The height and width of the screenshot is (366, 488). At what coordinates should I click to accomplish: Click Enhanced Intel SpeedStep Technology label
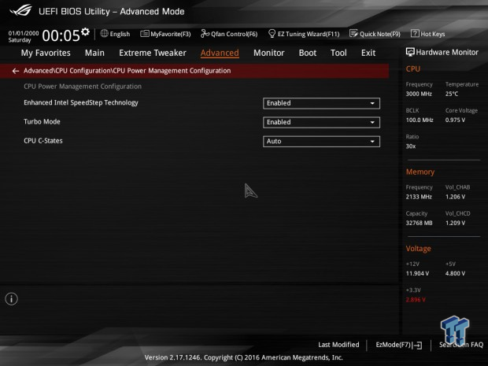point(81,102)
